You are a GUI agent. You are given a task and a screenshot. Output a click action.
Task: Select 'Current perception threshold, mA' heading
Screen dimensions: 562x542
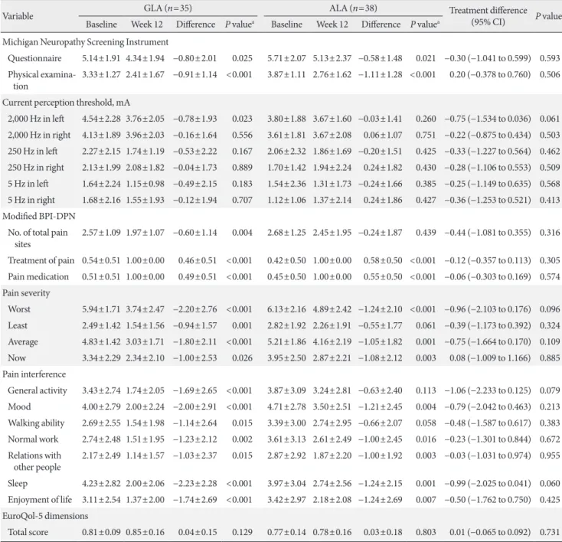click(67, 103)
